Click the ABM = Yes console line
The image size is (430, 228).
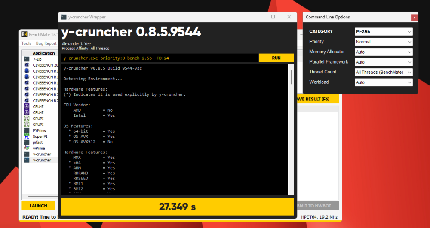coord(92,168)
